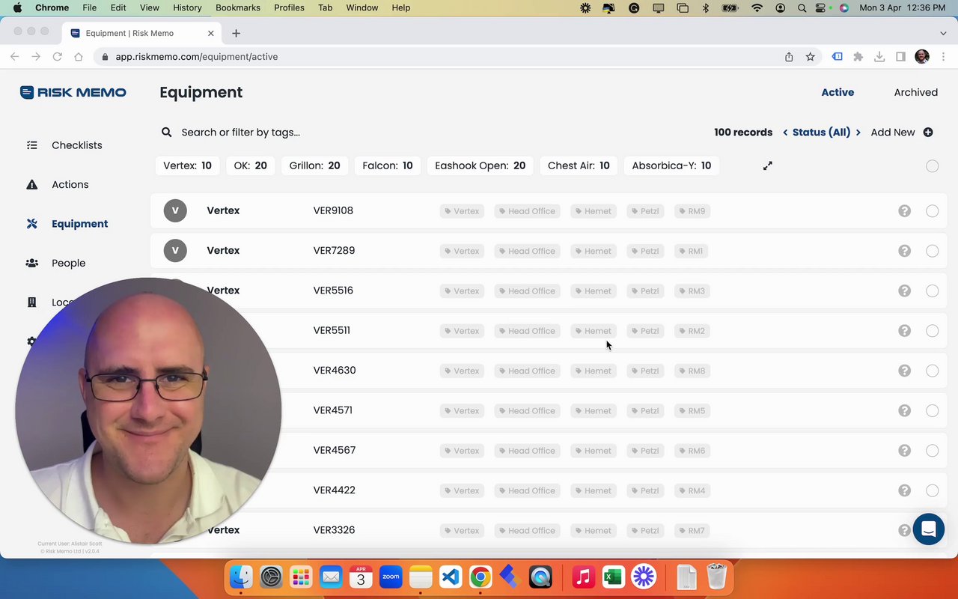Open help icon for VER4422 row
The image size is (958, 599).
click(905, 490)
